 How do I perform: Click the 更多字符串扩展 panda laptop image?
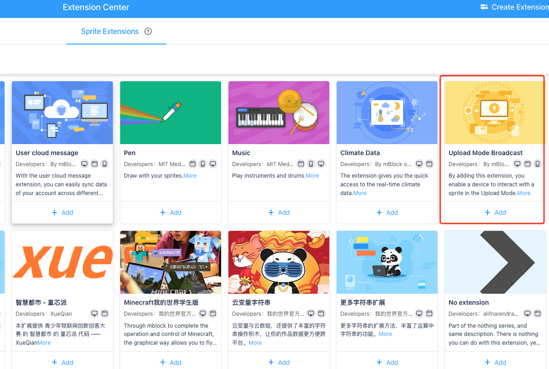387,262
